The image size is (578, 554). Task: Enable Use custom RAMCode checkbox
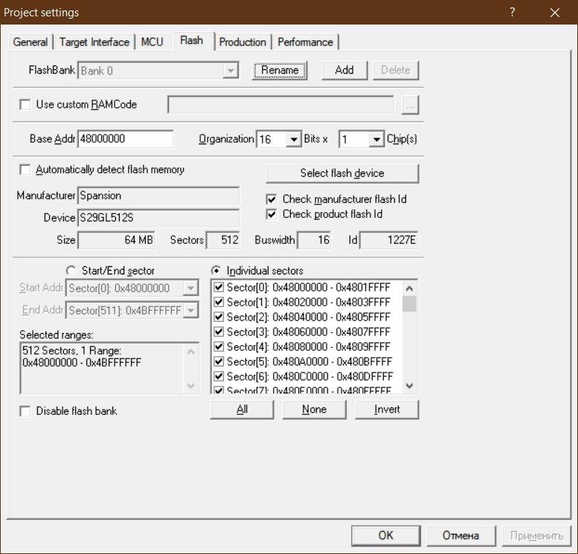[26, 105]
